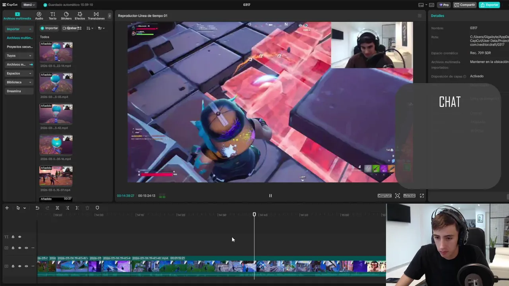Expand the Espacios section
The image size is (509, 286).
(x=19, y=73)
